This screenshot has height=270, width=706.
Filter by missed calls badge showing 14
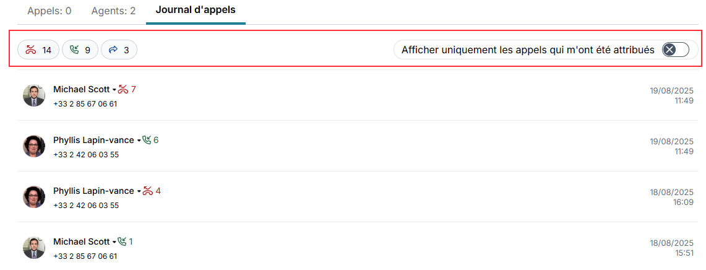[x=38, y=50]
